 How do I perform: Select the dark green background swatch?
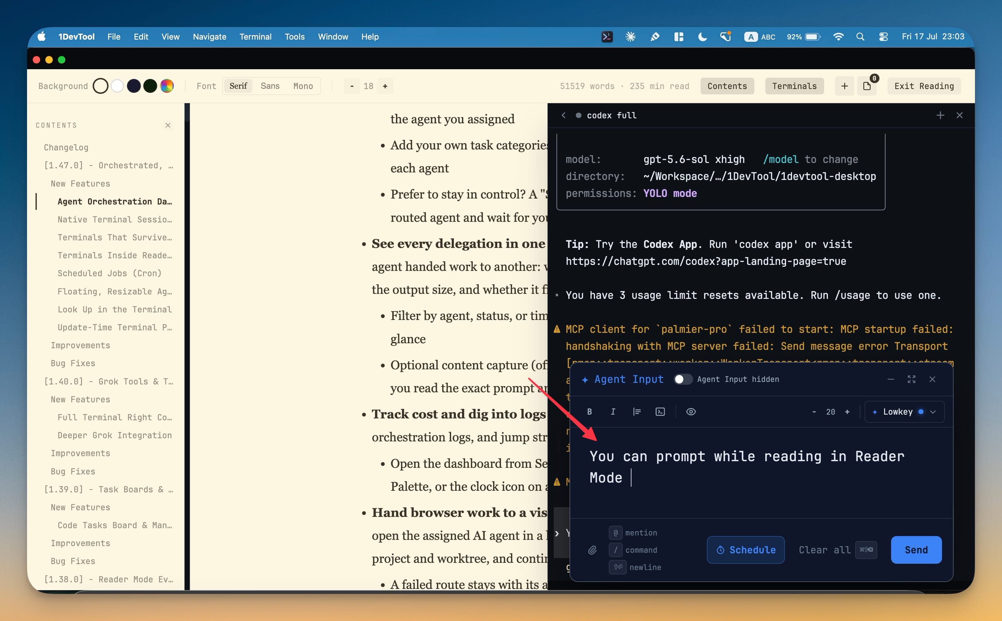pos(150,86)
